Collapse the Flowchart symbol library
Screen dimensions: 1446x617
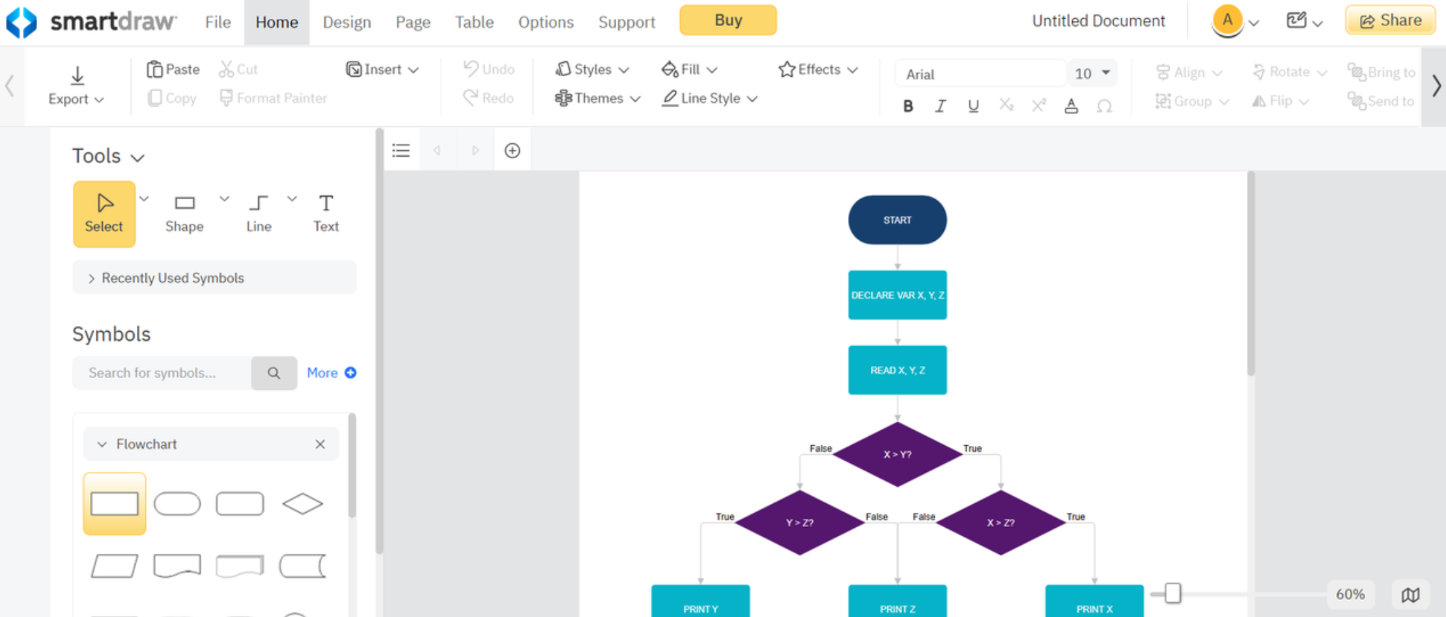click(x=102, y=444)
